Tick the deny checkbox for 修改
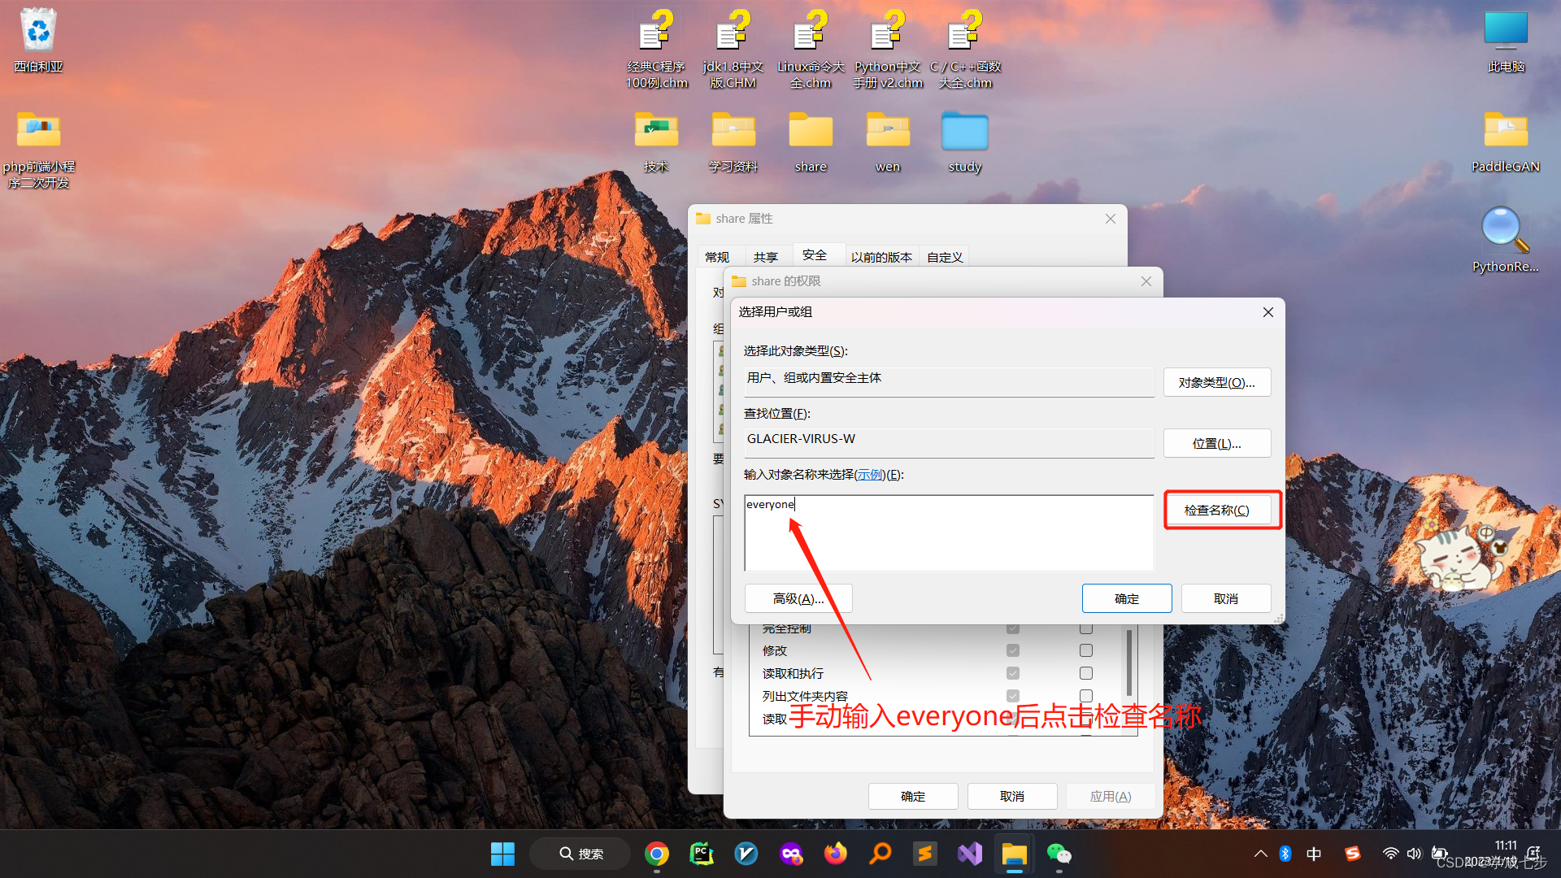 (x=1085, y=650)
